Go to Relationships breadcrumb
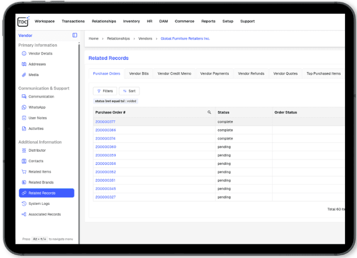The image size is (357, 258). point(118,38)
